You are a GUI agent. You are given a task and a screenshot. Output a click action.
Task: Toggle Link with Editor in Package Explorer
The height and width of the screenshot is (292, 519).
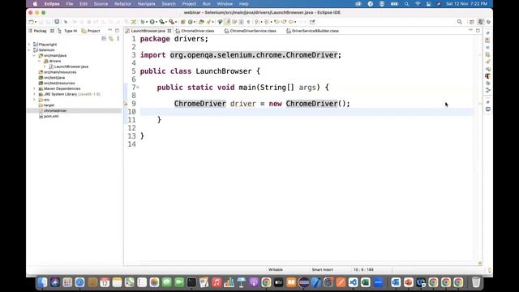point(111,38)
